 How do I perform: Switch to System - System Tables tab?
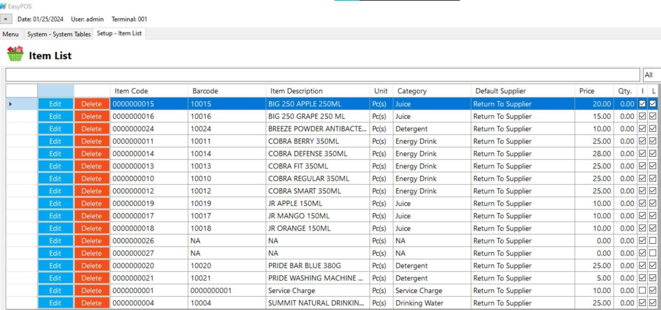coord(59,34)
